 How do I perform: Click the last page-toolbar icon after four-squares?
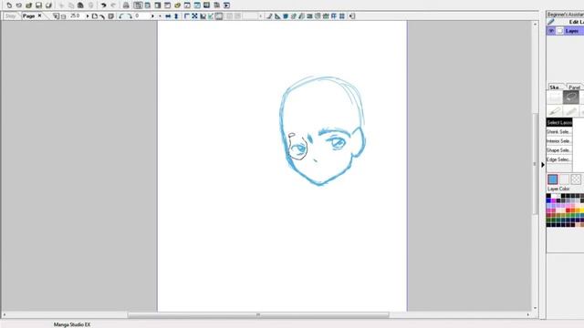click(352, 16)
